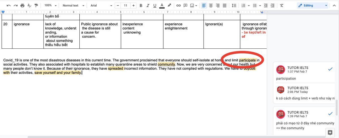Insert an image
339x138 pixels.
(x=192, y=5)
